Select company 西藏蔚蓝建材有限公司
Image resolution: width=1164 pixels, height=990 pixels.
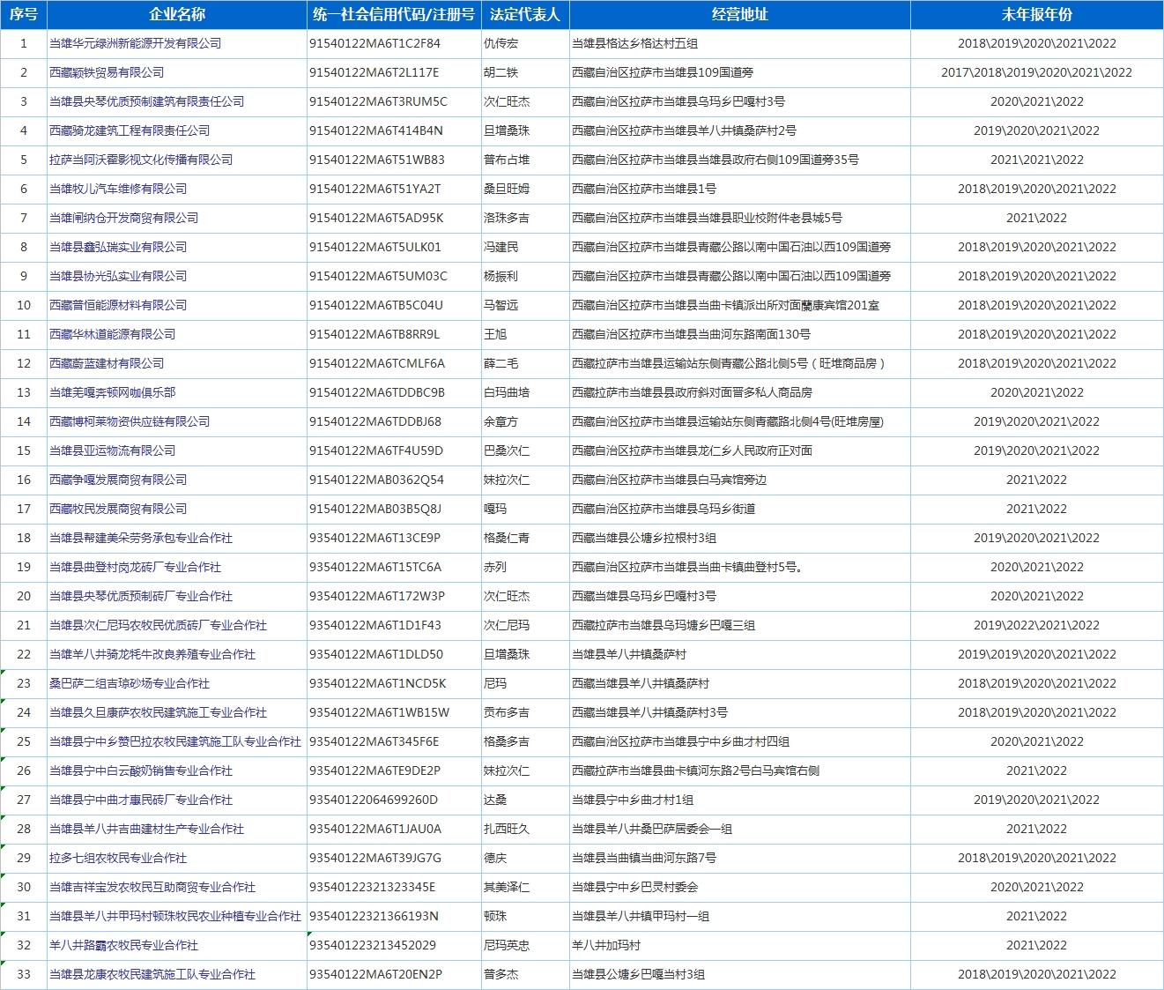click(107, 363)
